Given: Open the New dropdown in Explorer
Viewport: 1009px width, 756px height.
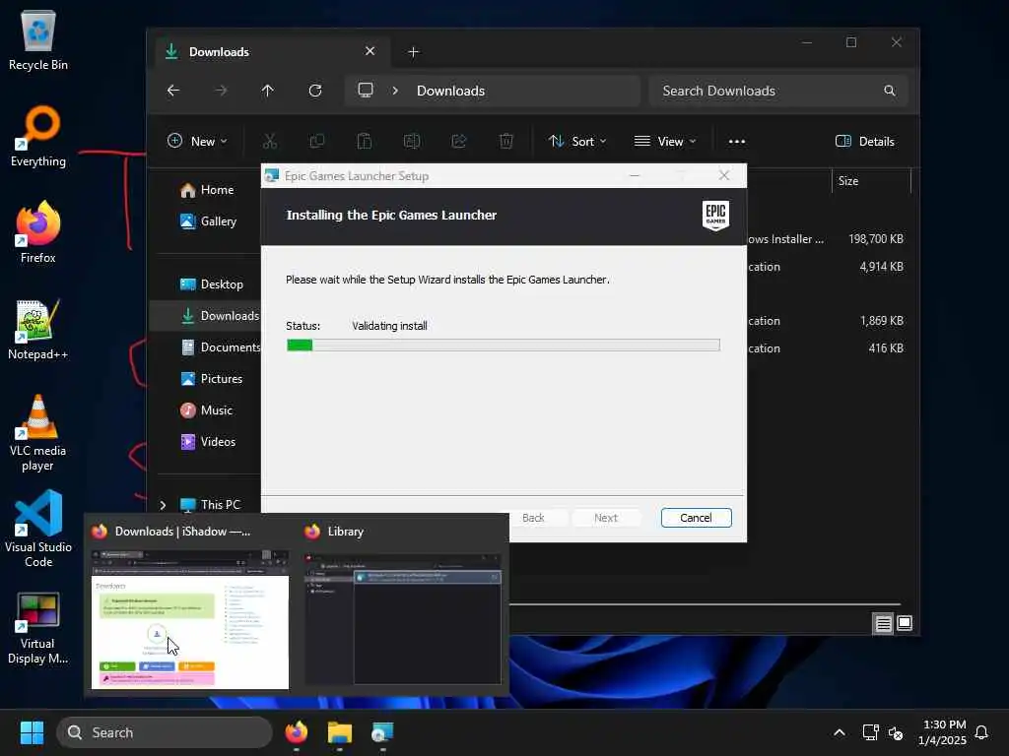Looking at the screenshot, I should point(197,142).
